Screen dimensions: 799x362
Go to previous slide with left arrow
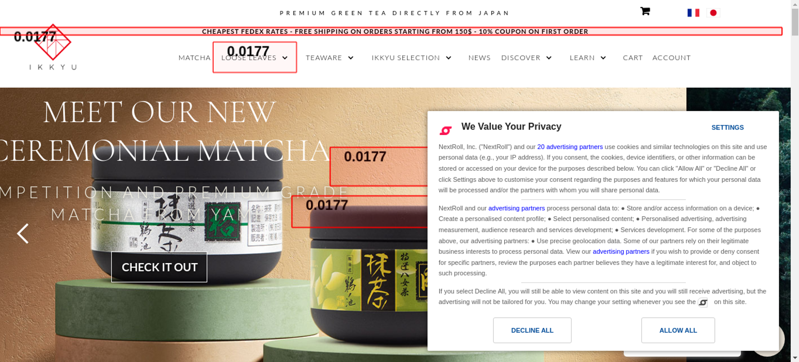click(23, 233)
